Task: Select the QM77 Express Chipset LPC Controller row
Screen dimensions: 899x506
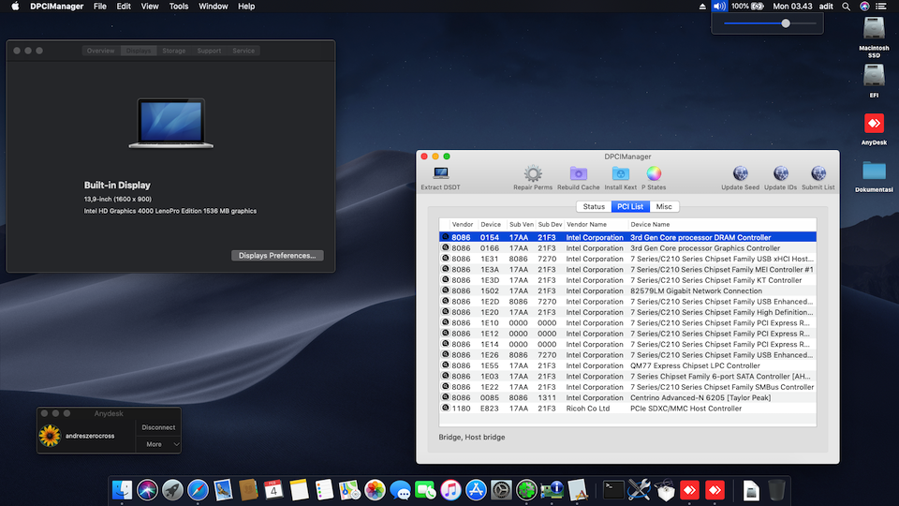Action: tap(627, 365)
